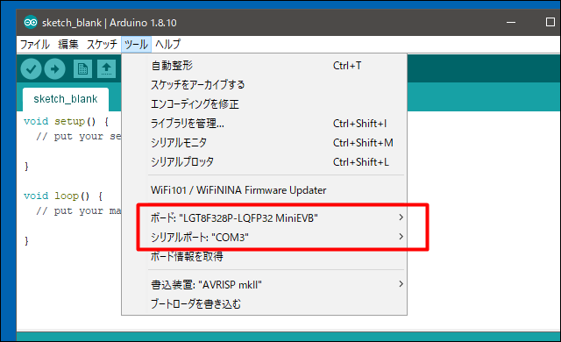This screenshot has height=342, width=561.
Task: Click the Arduino logo in title bar
Action: click(x=31, y=23)
